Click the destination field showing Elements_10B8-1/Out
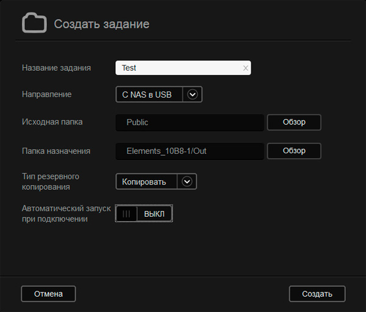Screen dimensions: 366x312 190,151
